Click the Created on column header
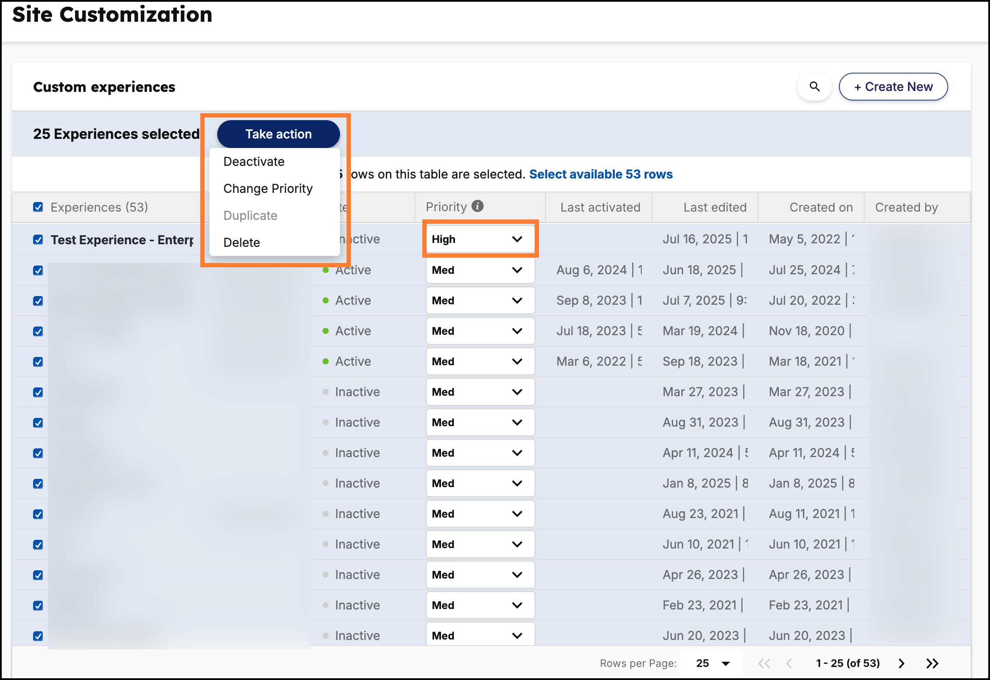 (x=821, y=207)
